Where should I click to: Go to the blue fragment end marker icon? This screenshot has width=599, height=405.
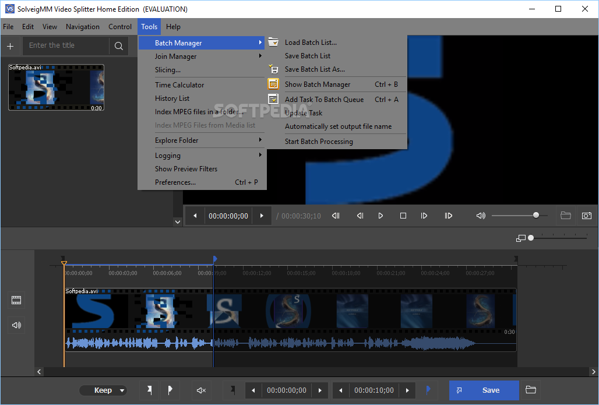(x=428, y=390)
